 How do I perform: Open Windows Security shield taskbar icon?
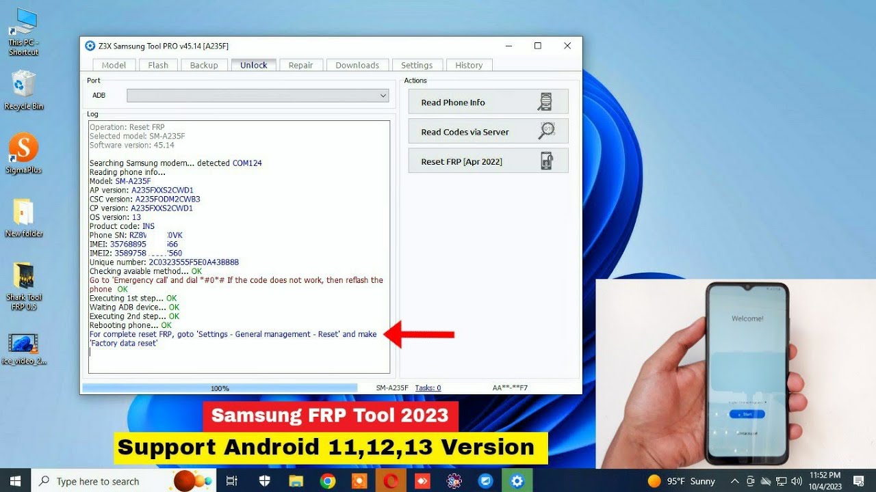pyautogui.click(x=265, y=481)
